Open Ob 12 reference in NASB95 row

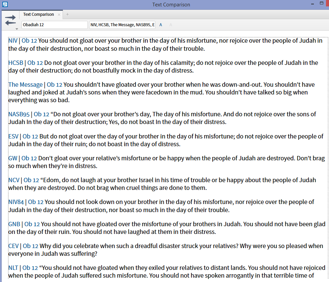[41, 114]
